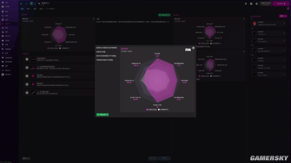Expand the first player silhouette row chevron
The image size is (291, 163).
[284, 33]
